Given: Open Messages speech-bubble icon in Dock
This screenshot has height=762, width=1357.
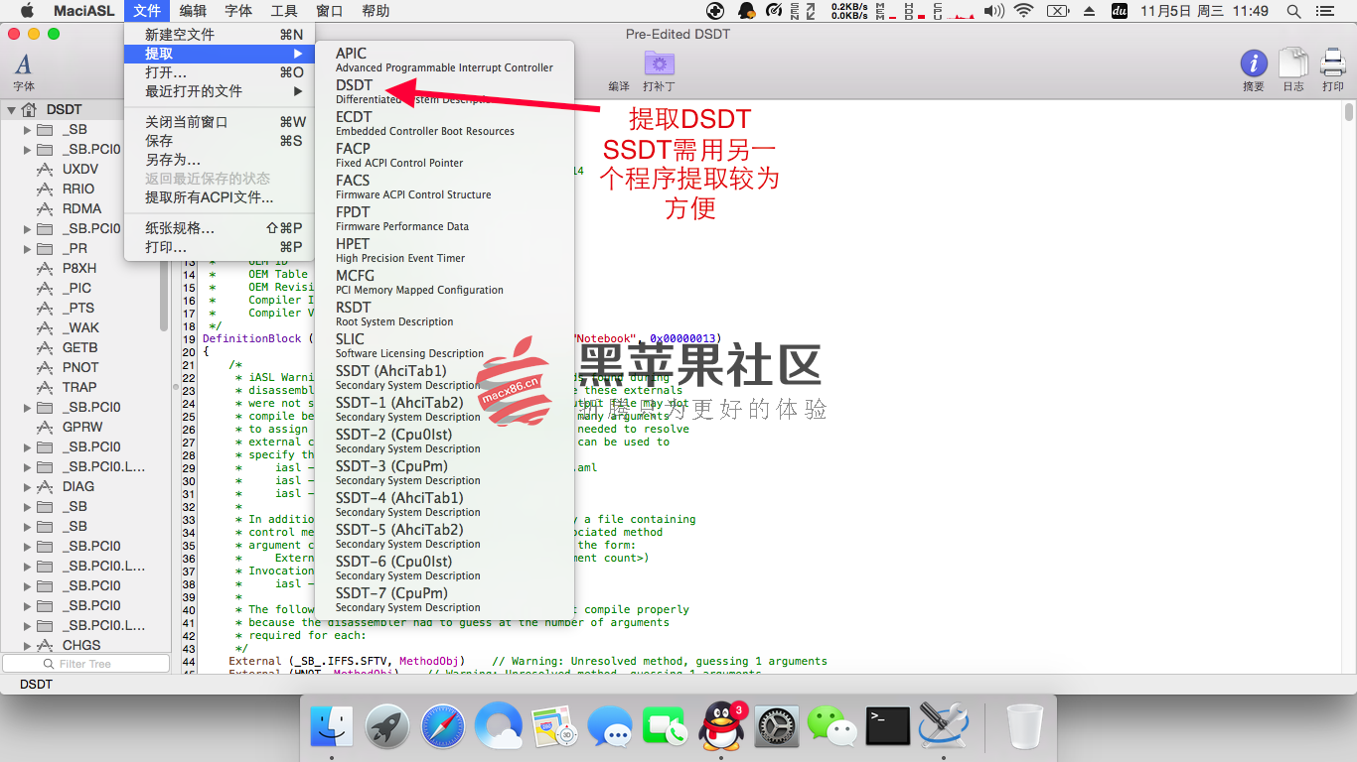Looking at the screenshot, I should click(610, 726).
